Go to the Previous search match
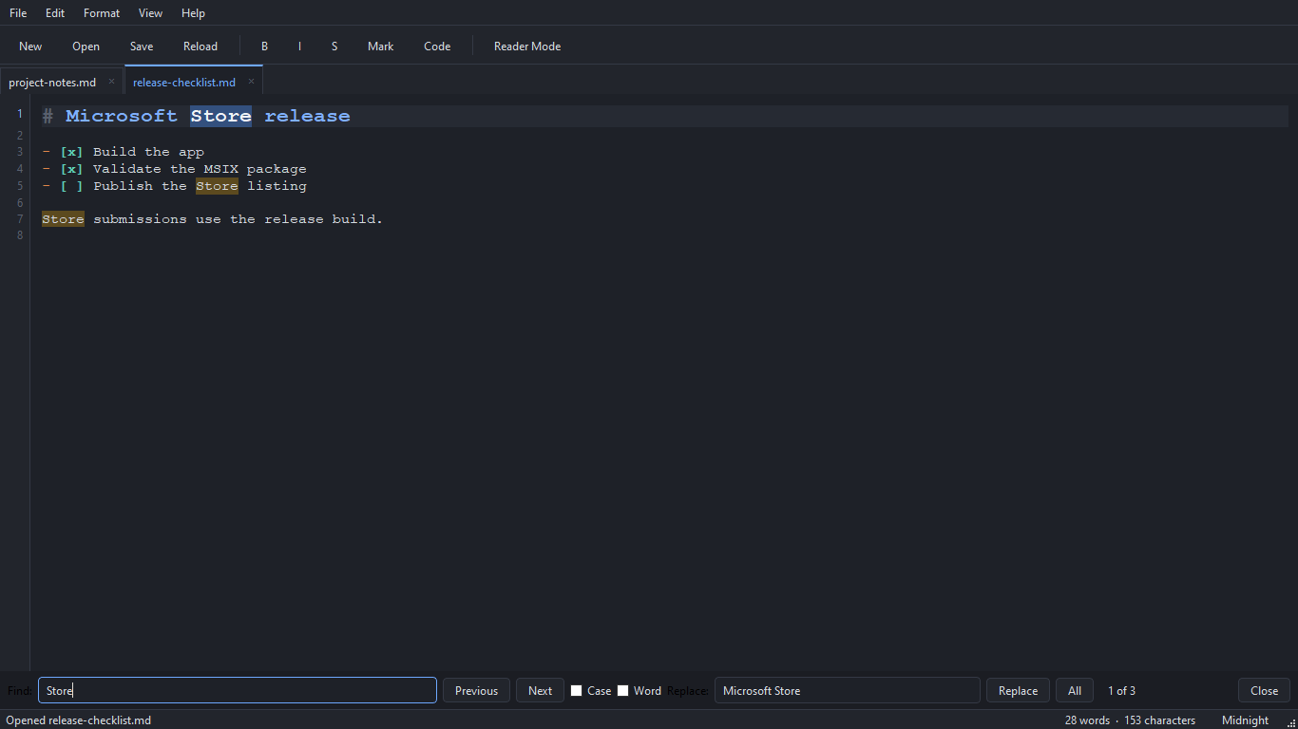 coord(476,691)
